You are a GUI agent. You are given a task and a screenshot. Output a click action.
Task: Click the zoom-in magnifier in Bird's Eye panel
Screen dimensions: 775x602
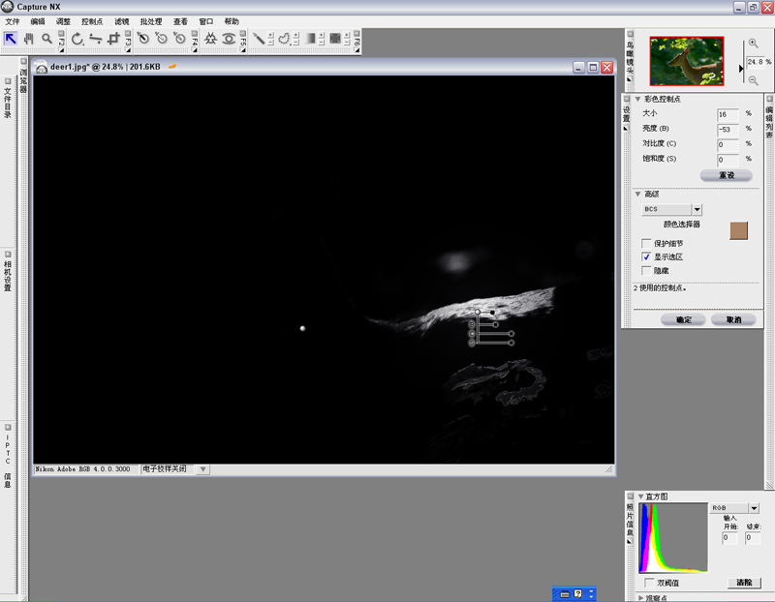click(x=753, y=44)
